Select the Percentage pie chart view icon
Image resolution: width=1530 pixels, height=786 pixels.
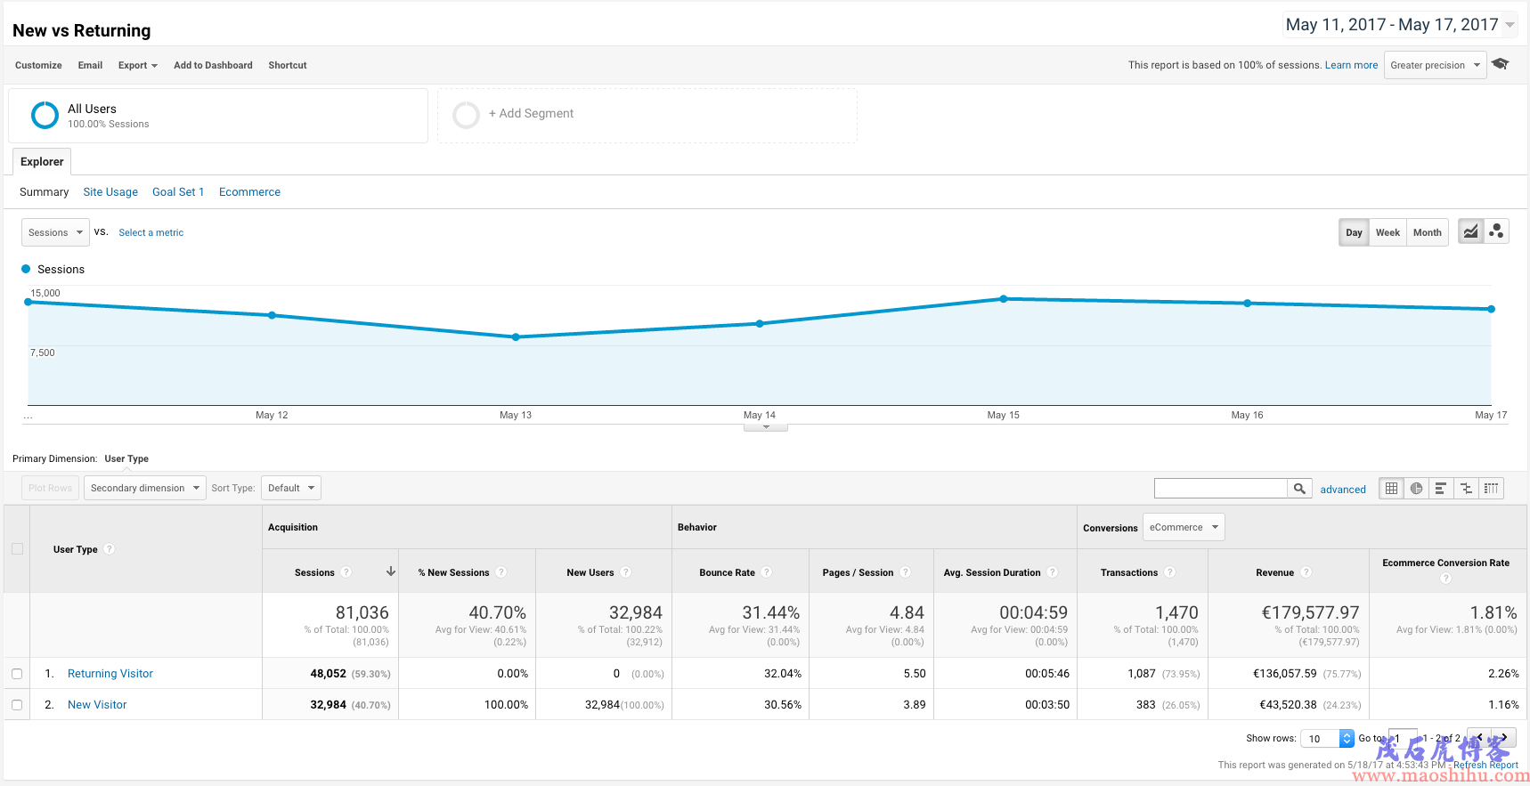point(1416,488)
